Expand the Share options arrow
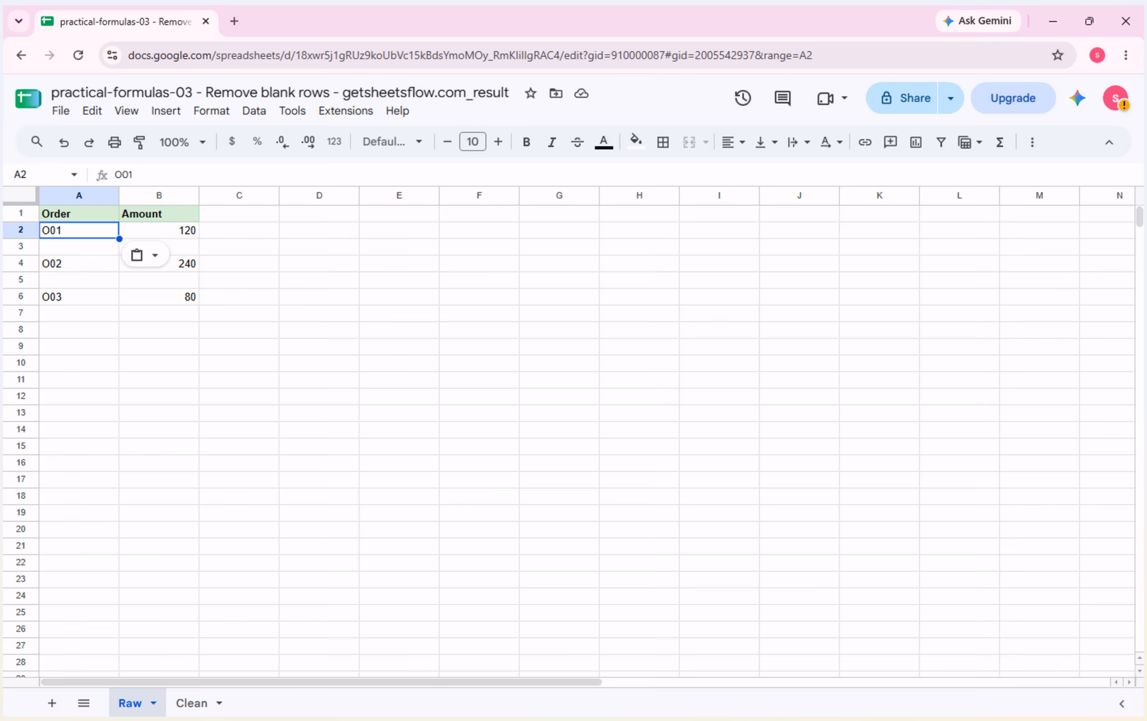This screenshot has width=1147, height=721. coord(950,98)
